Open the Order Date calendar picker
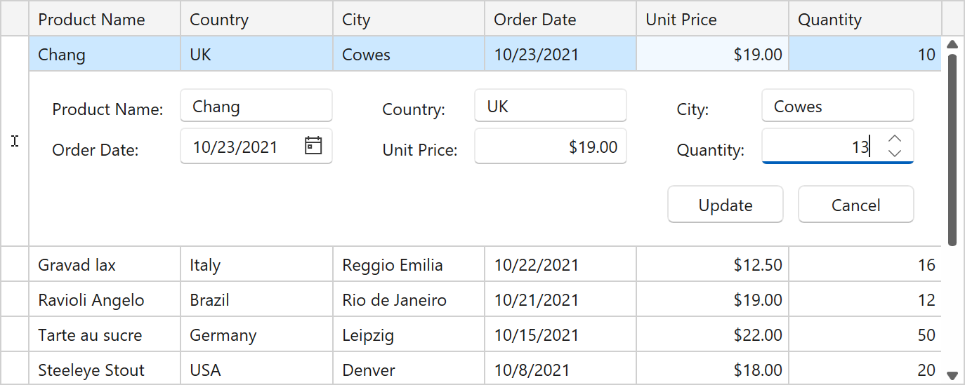965x385 pixels. pos(313,146)
